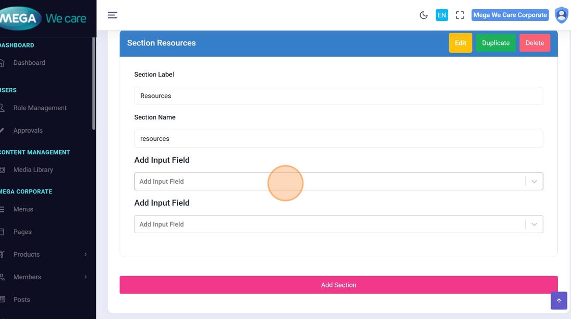Open the user profile avatar

[561, 15]
